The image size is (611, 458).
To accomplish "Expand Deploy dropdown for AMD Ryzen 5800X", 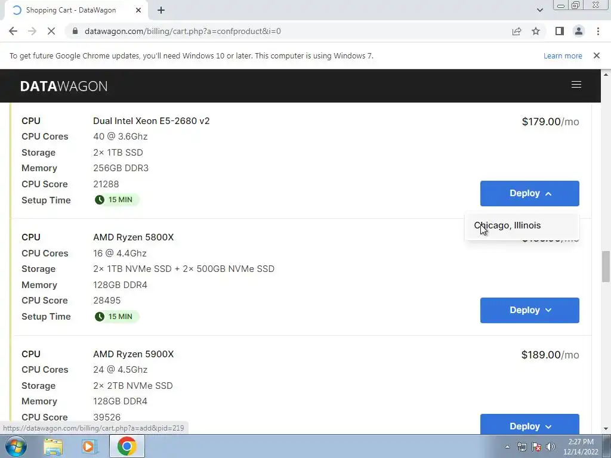I will point(530,310).
